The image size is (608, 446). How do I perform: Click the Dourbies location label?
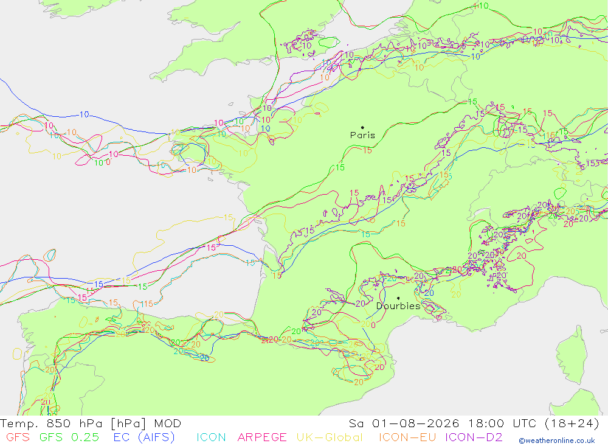(398, 306)
